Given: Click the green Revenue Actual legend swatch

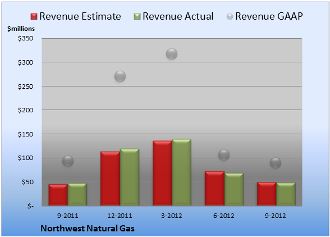Looking at the screenshot, I should pos(137,17).
